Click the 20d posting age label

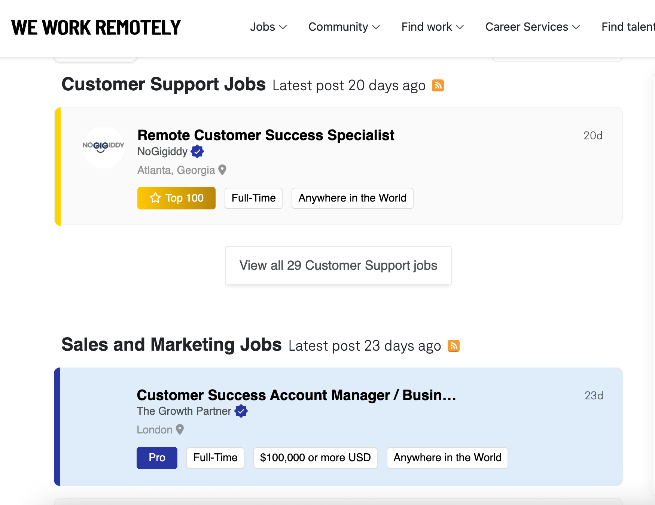coord(593,136)
